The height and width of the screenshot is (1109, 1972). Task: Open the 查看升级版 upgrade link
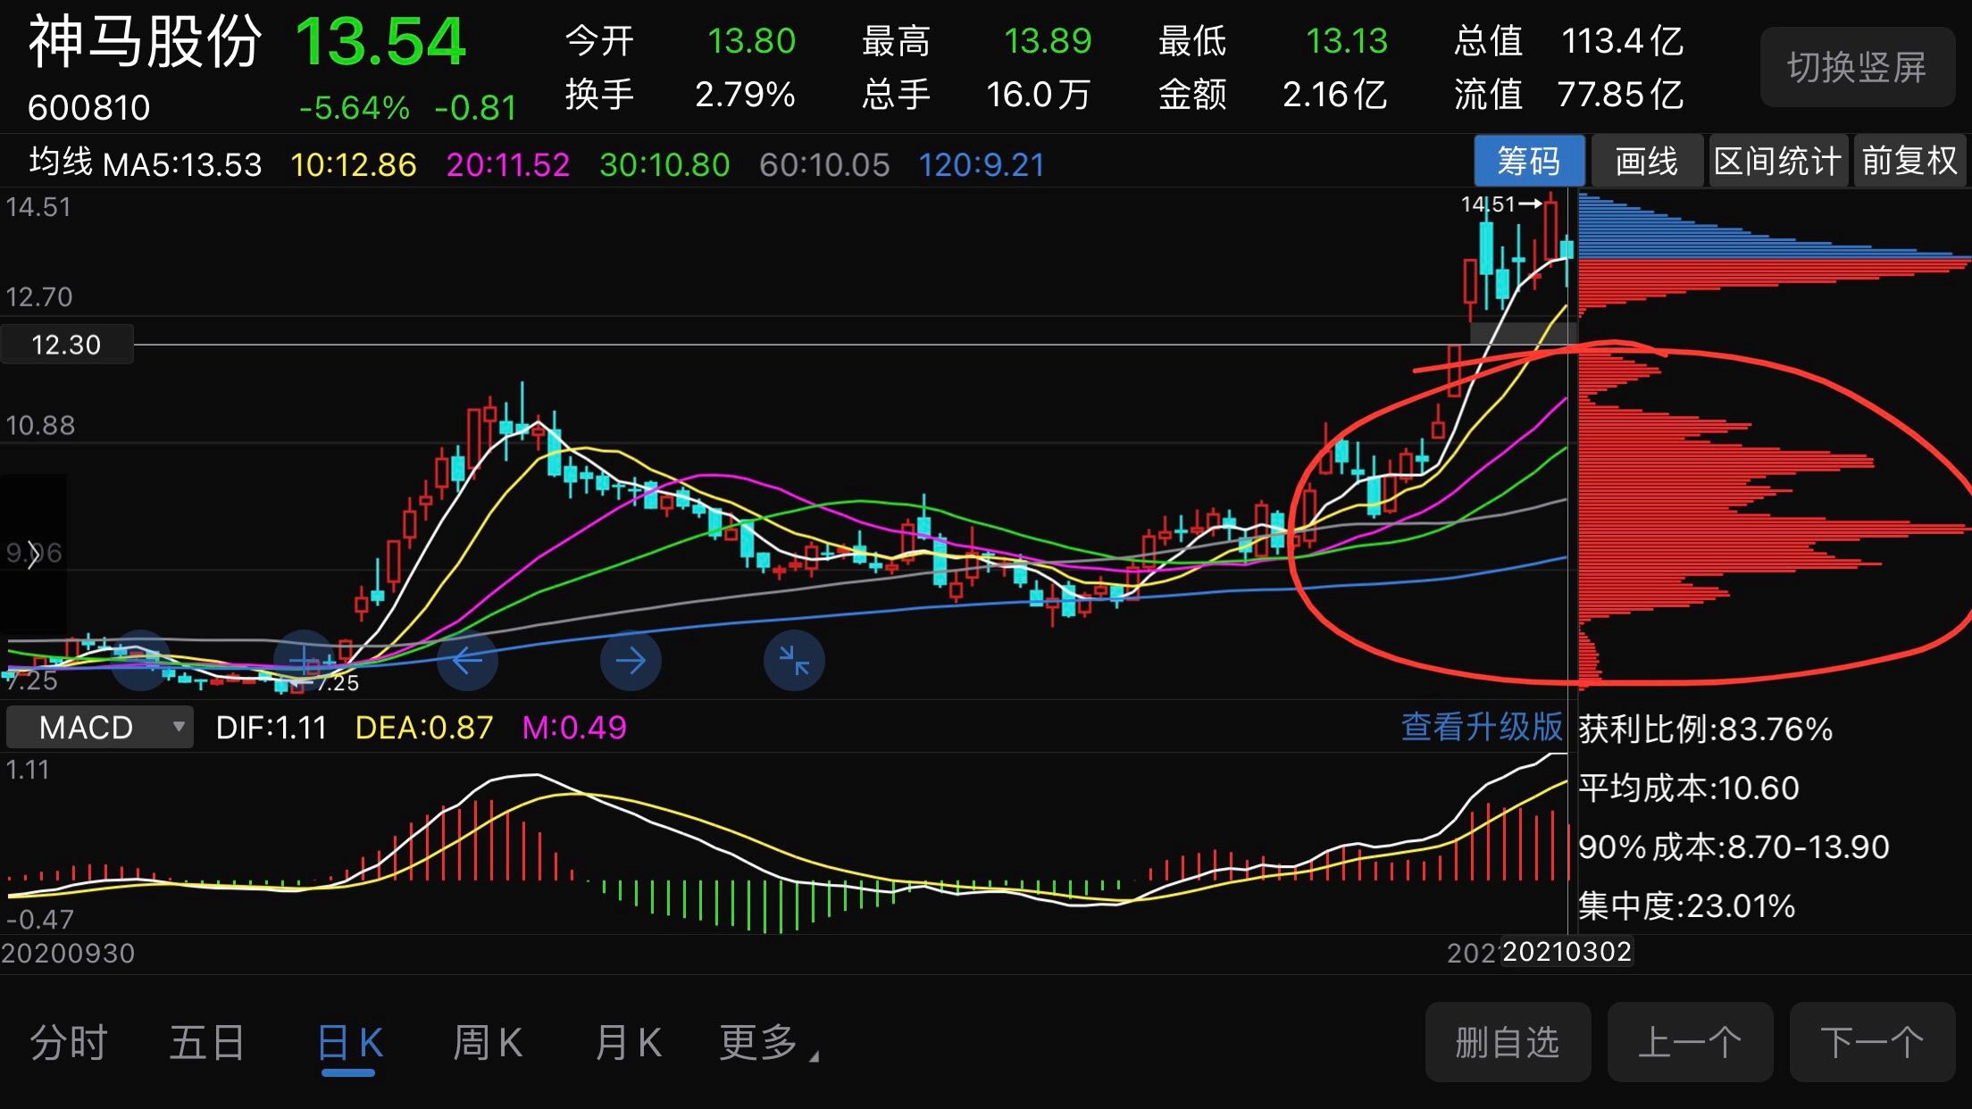click(1482, 727)
